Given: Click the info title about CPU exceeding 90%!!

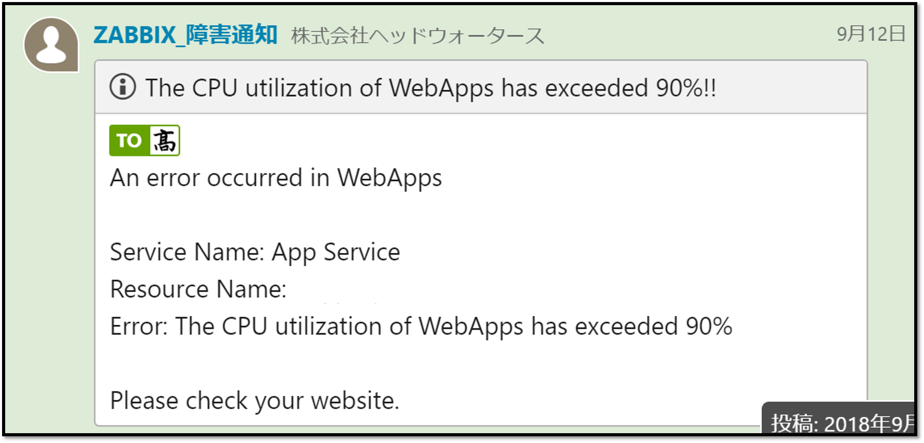Looking at the screenshot, I should tap(431, 88).
